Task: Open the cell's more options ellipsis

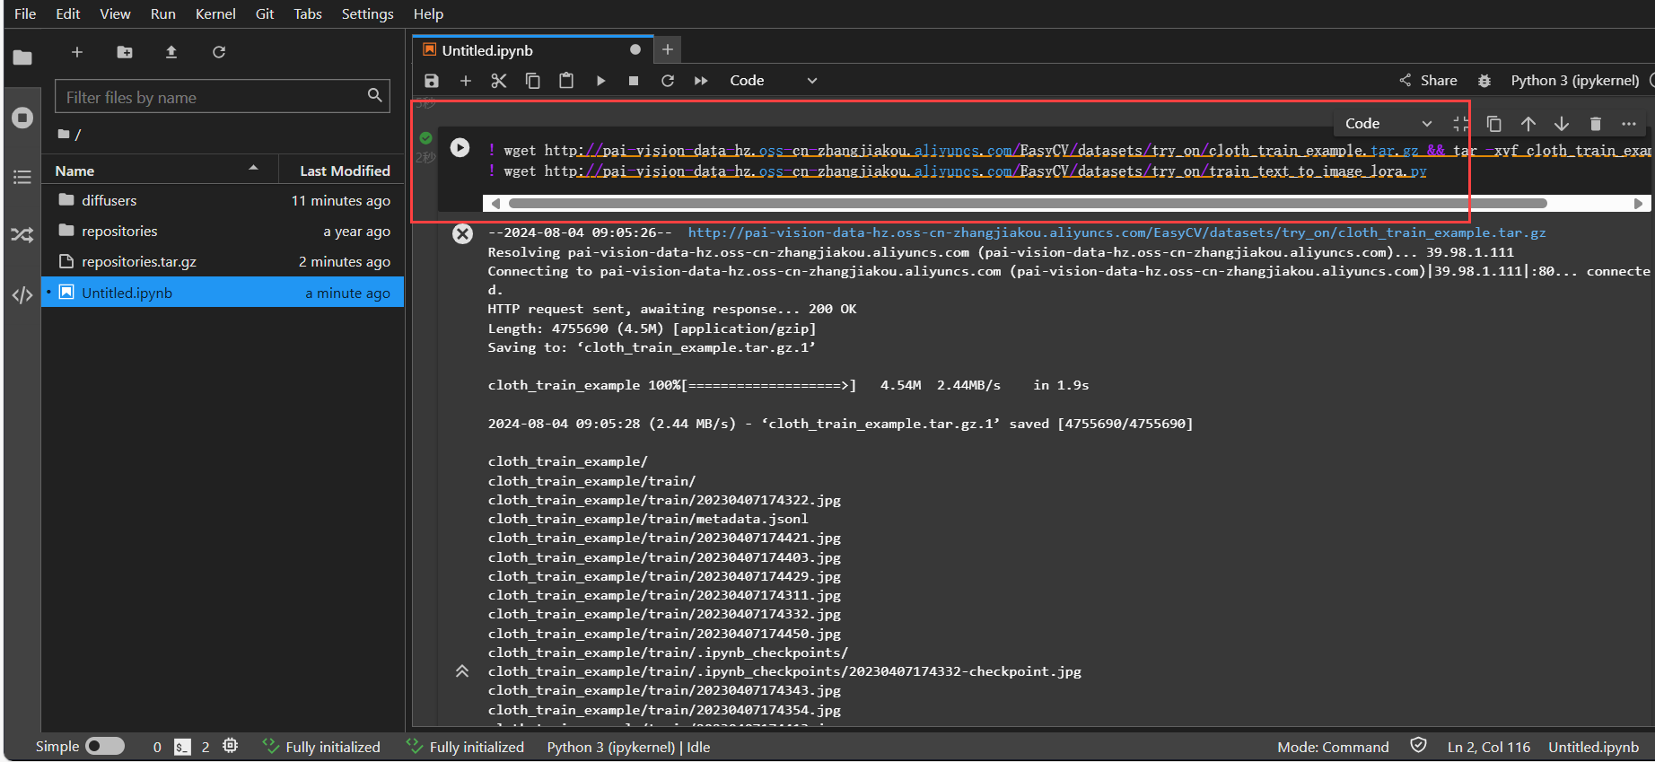Action: point(1629,124)
